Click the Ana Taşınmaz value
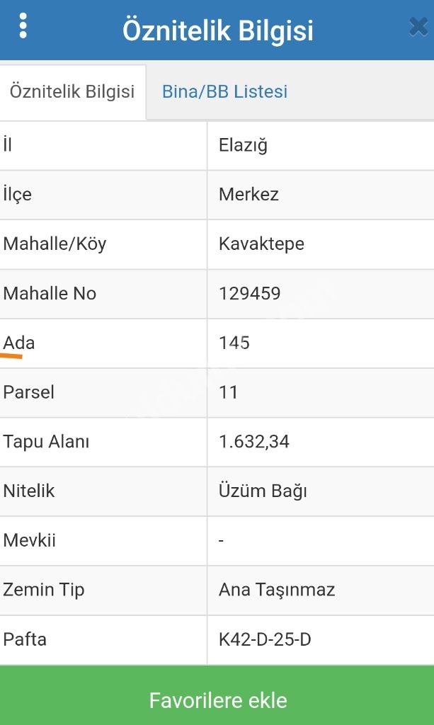This screenshot has width=434, height=725. coord(277,590)
